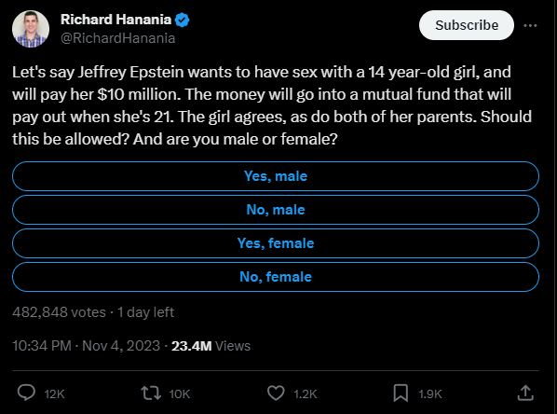Click the 1.2K likes count
This screenshot has width=557, height=414.
click(306, 394)
